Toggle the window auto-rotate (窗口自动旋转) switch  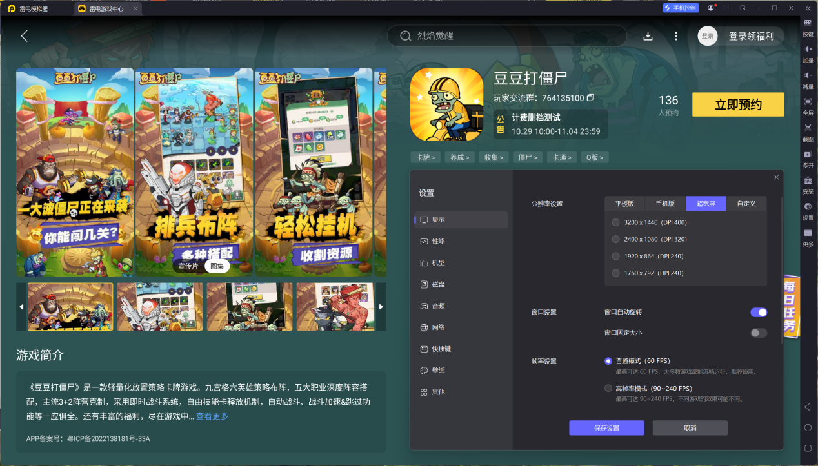tap(758, 312)
